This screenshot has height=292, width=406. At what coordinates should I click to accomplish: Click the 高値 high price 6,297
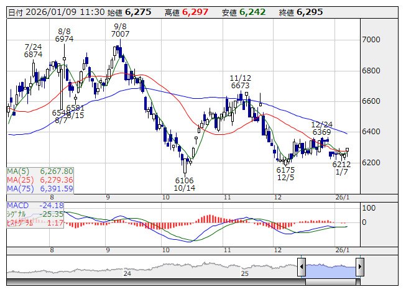[x=193, y=11]
